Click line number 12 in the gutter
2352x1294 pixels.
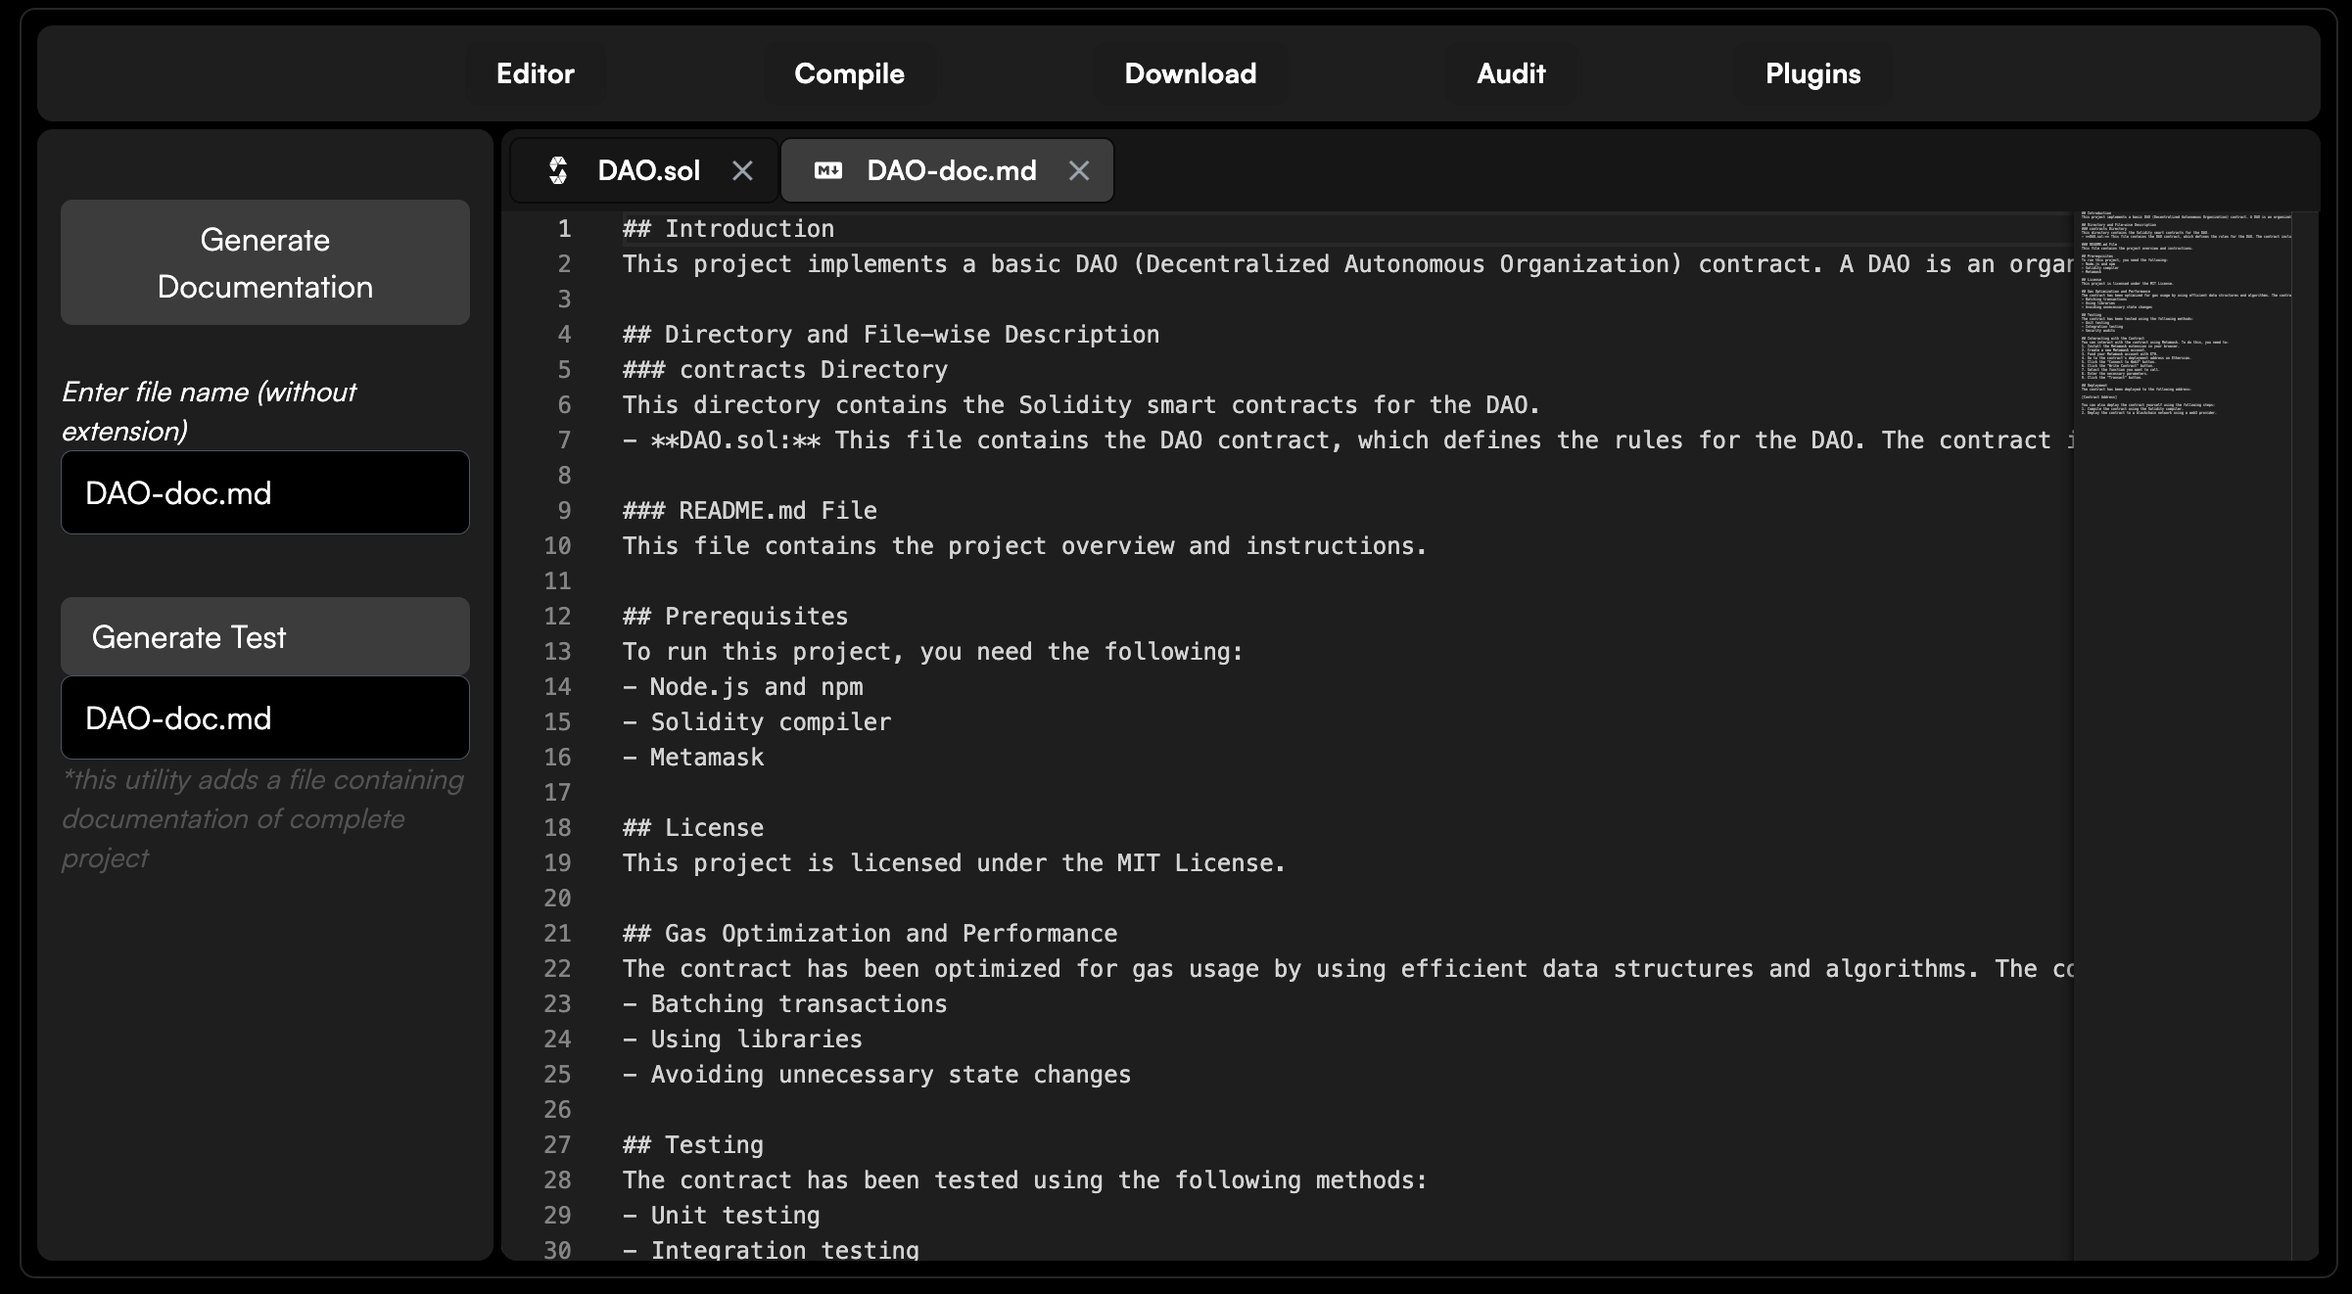pos(557,616)
